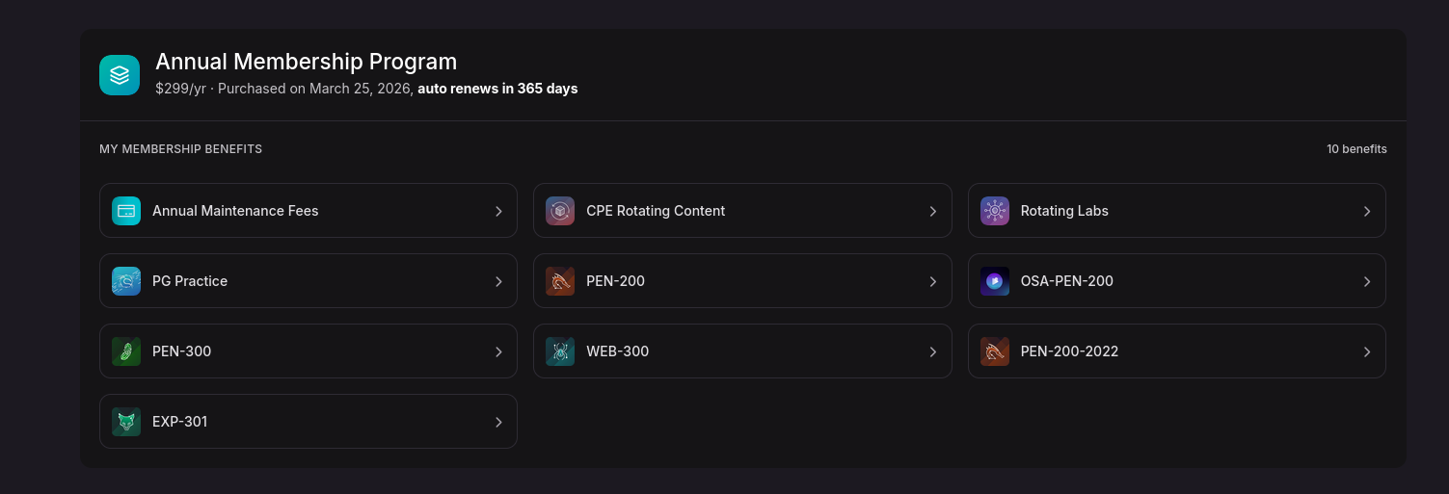Click the PEN-300 green icon
The width and height of the screenshot is (1449, 494).
pos(126,351)
